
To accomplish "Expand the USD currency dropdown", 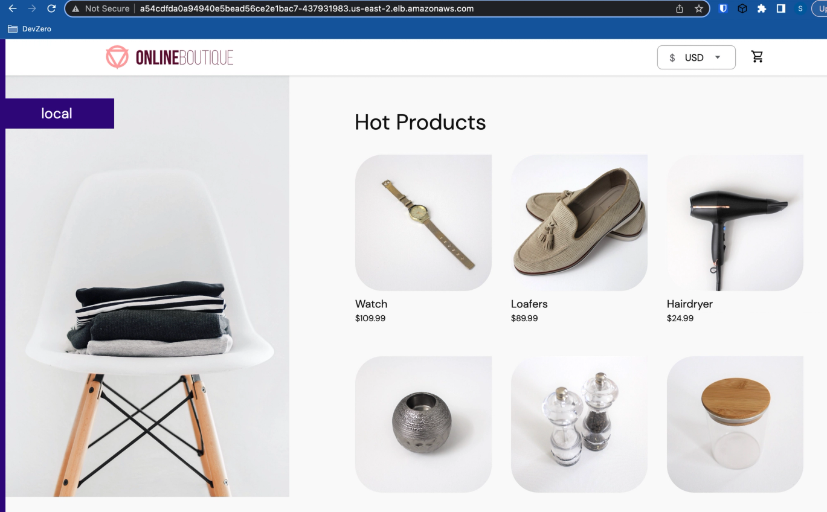I will coord(696,57).
